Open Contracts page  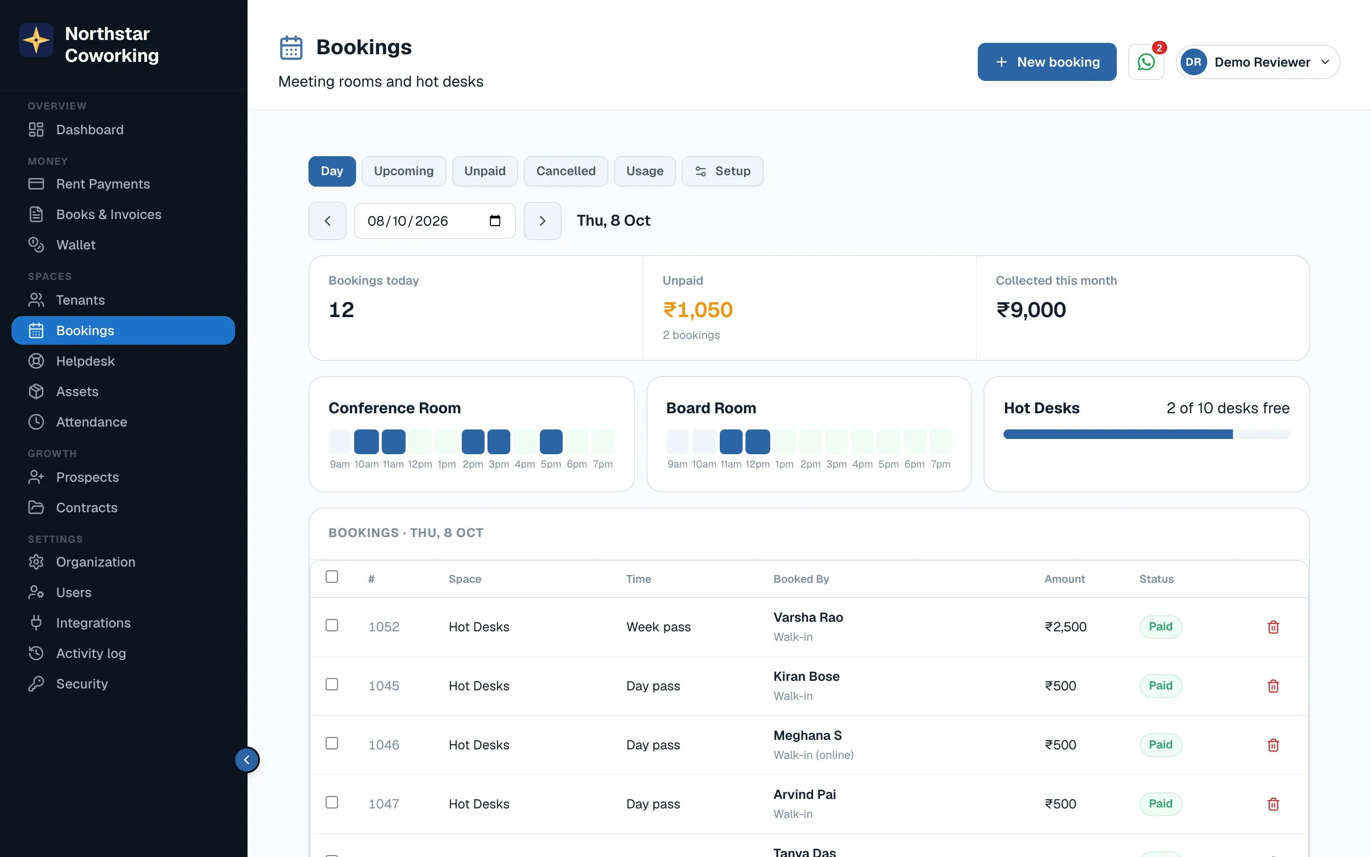pyautogui.click(x=123, y=508)
